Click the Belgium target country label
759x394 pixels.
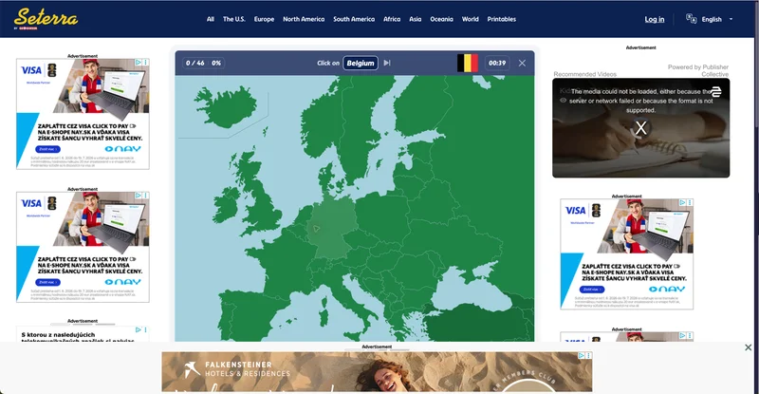pos(361,63)
